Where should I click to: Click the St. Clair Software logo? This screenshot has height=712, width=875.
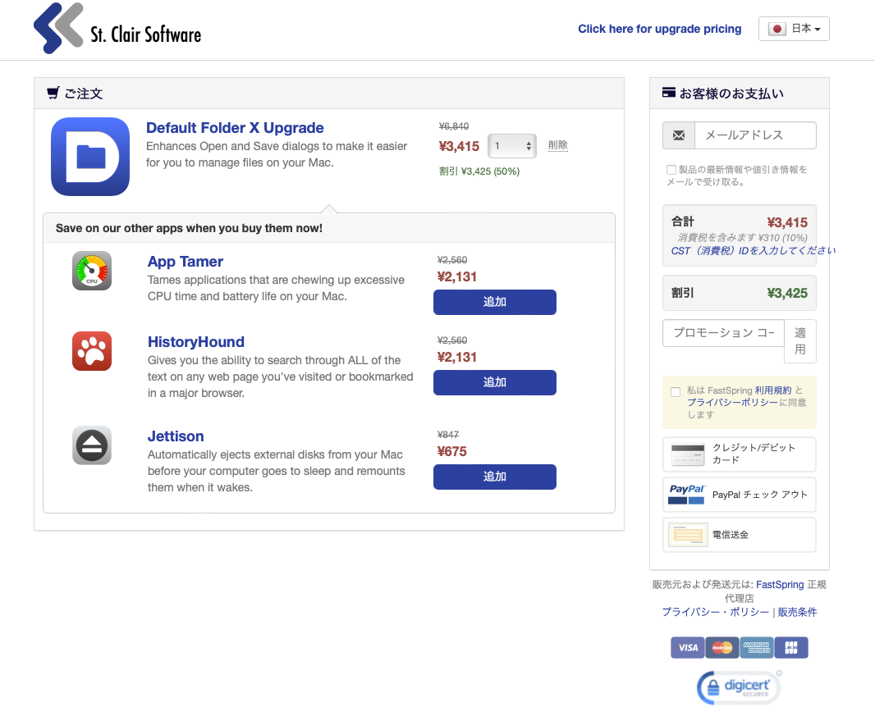pos(117,29)
